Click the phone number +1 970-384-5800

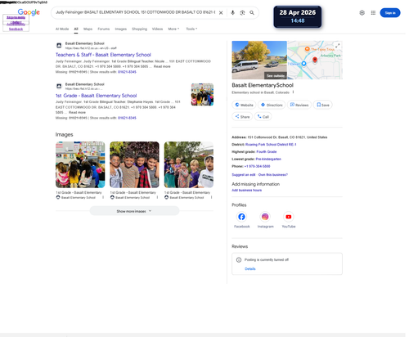pyautogui.click(x=257, y=166)
